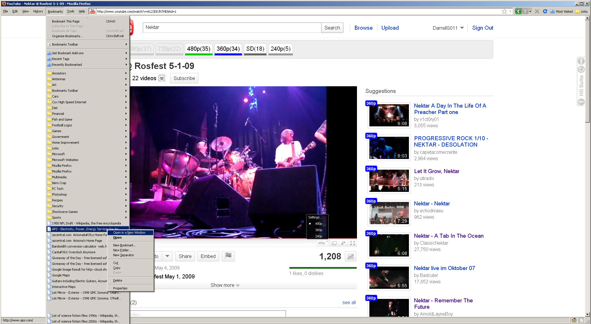Click the scrollbar down arrow
The image size is (591, 324).
(587, 314)
